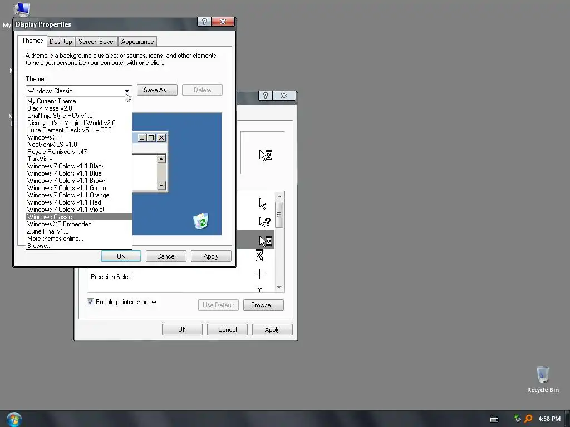Click Apply in Display Properties

pyautogui.click(x=211, y=256)
